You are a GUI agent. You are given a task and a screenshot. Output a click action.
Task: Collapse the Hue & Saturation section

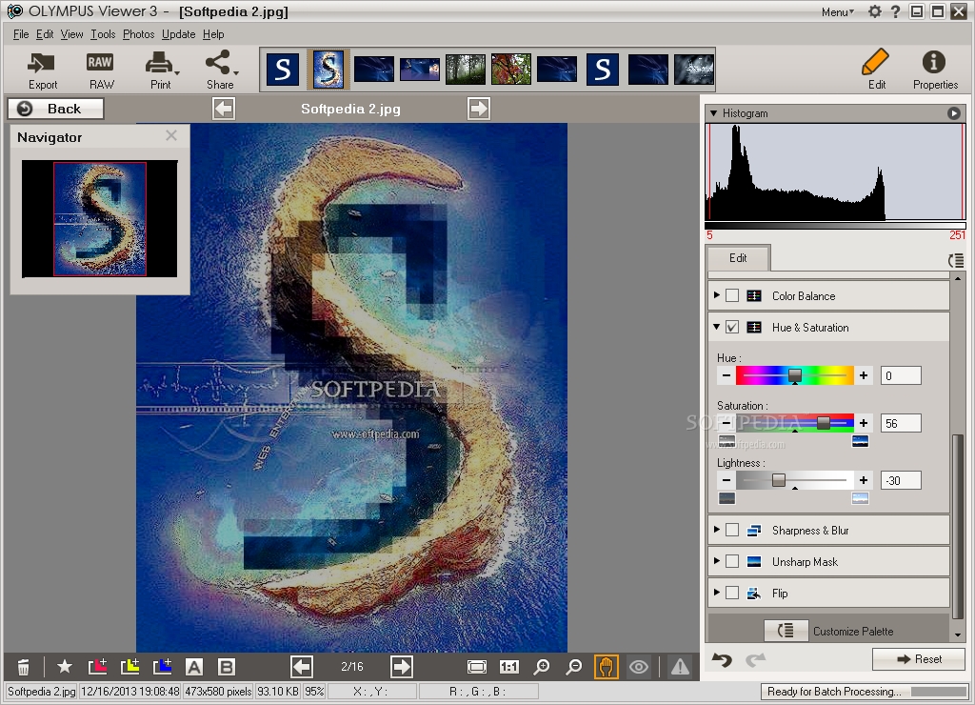point(717,327)
